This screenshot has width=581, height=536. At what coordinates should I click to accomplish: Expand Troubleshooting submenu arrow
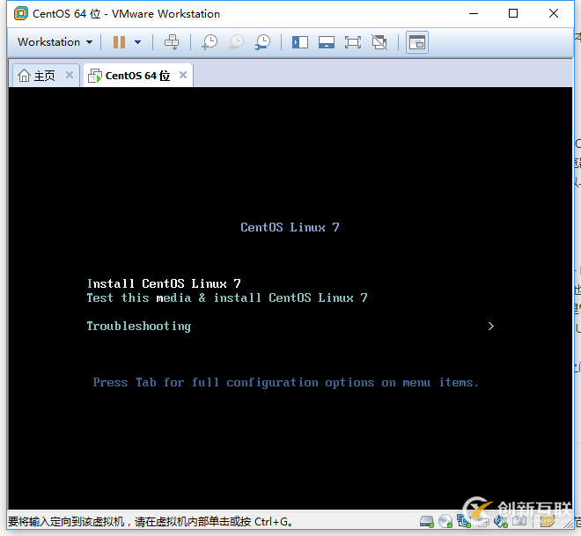pyautogui.click(x=491, y=326)
